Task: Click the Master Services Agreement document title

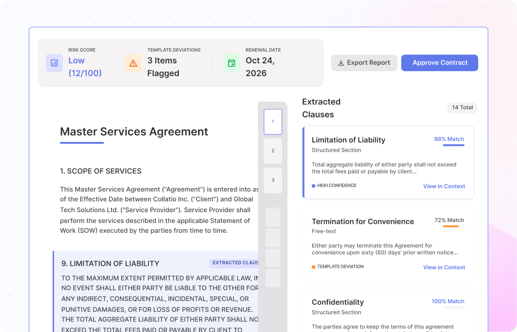Action: point(134,132)
